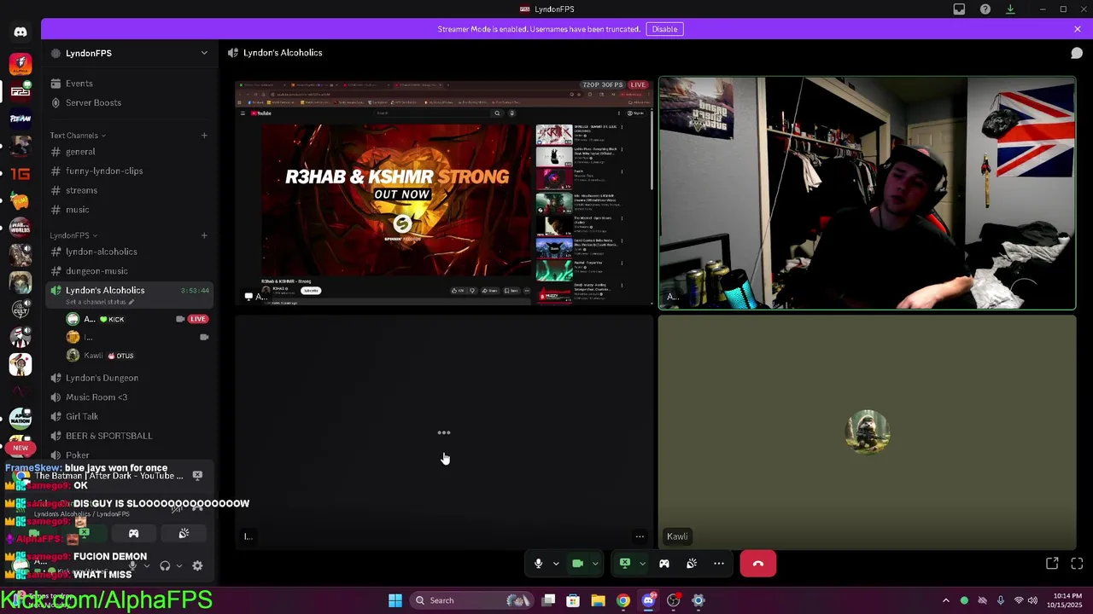This screenshot has width=1093, height=614.
Task: Select the LIVE streaming user row
Action: [137, 319]
